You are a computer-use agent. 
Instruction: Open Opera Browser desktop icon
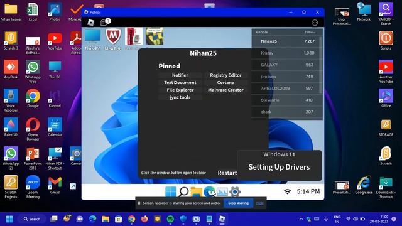[x=33, y=129]
